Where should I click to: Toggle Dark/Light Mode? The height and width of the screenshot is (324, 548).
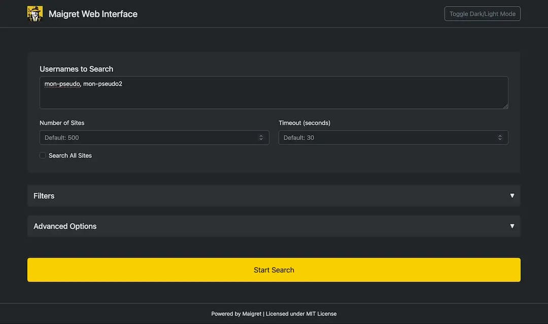[x=482, y=14]
